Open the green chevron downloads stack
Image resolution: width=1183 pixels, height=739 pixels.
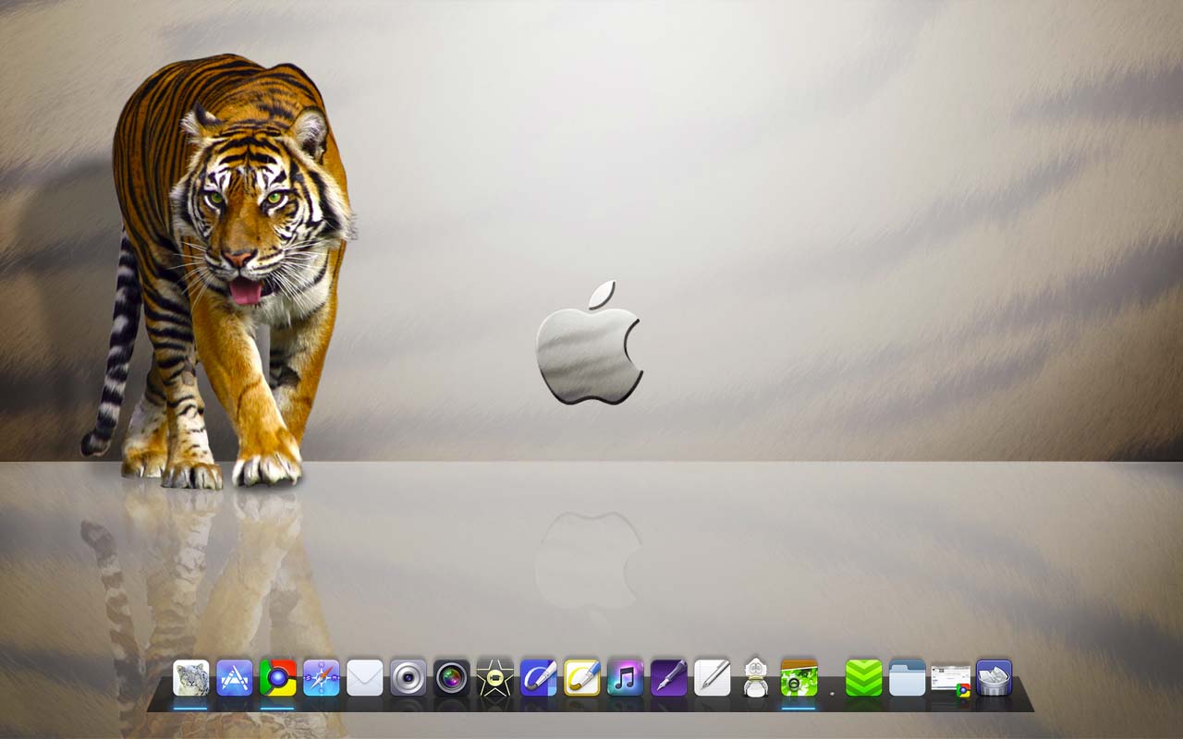pos(863,678)
